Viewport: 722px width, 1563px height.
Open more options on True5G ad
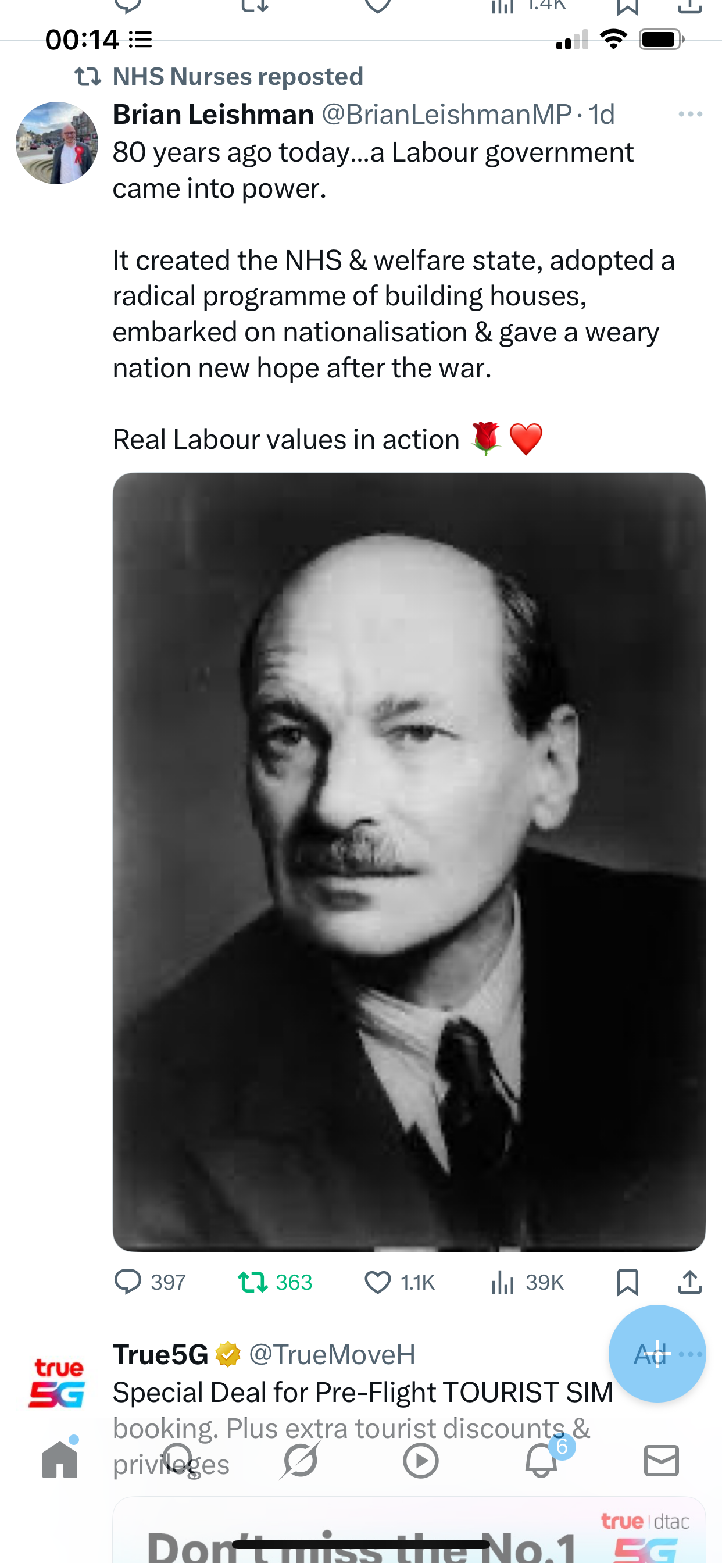[691, 1354]
